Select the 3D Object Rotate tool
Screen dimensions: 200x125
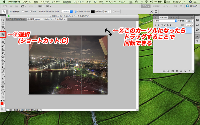(3, 87)
